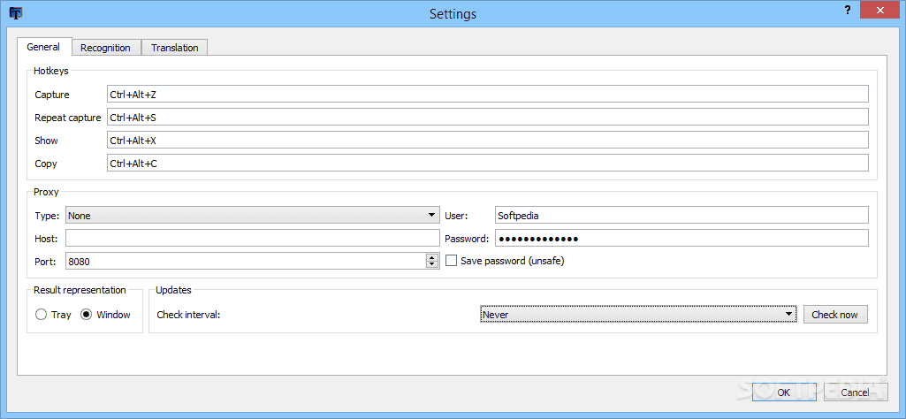Click the Copy hotkey field

(487, 164)
